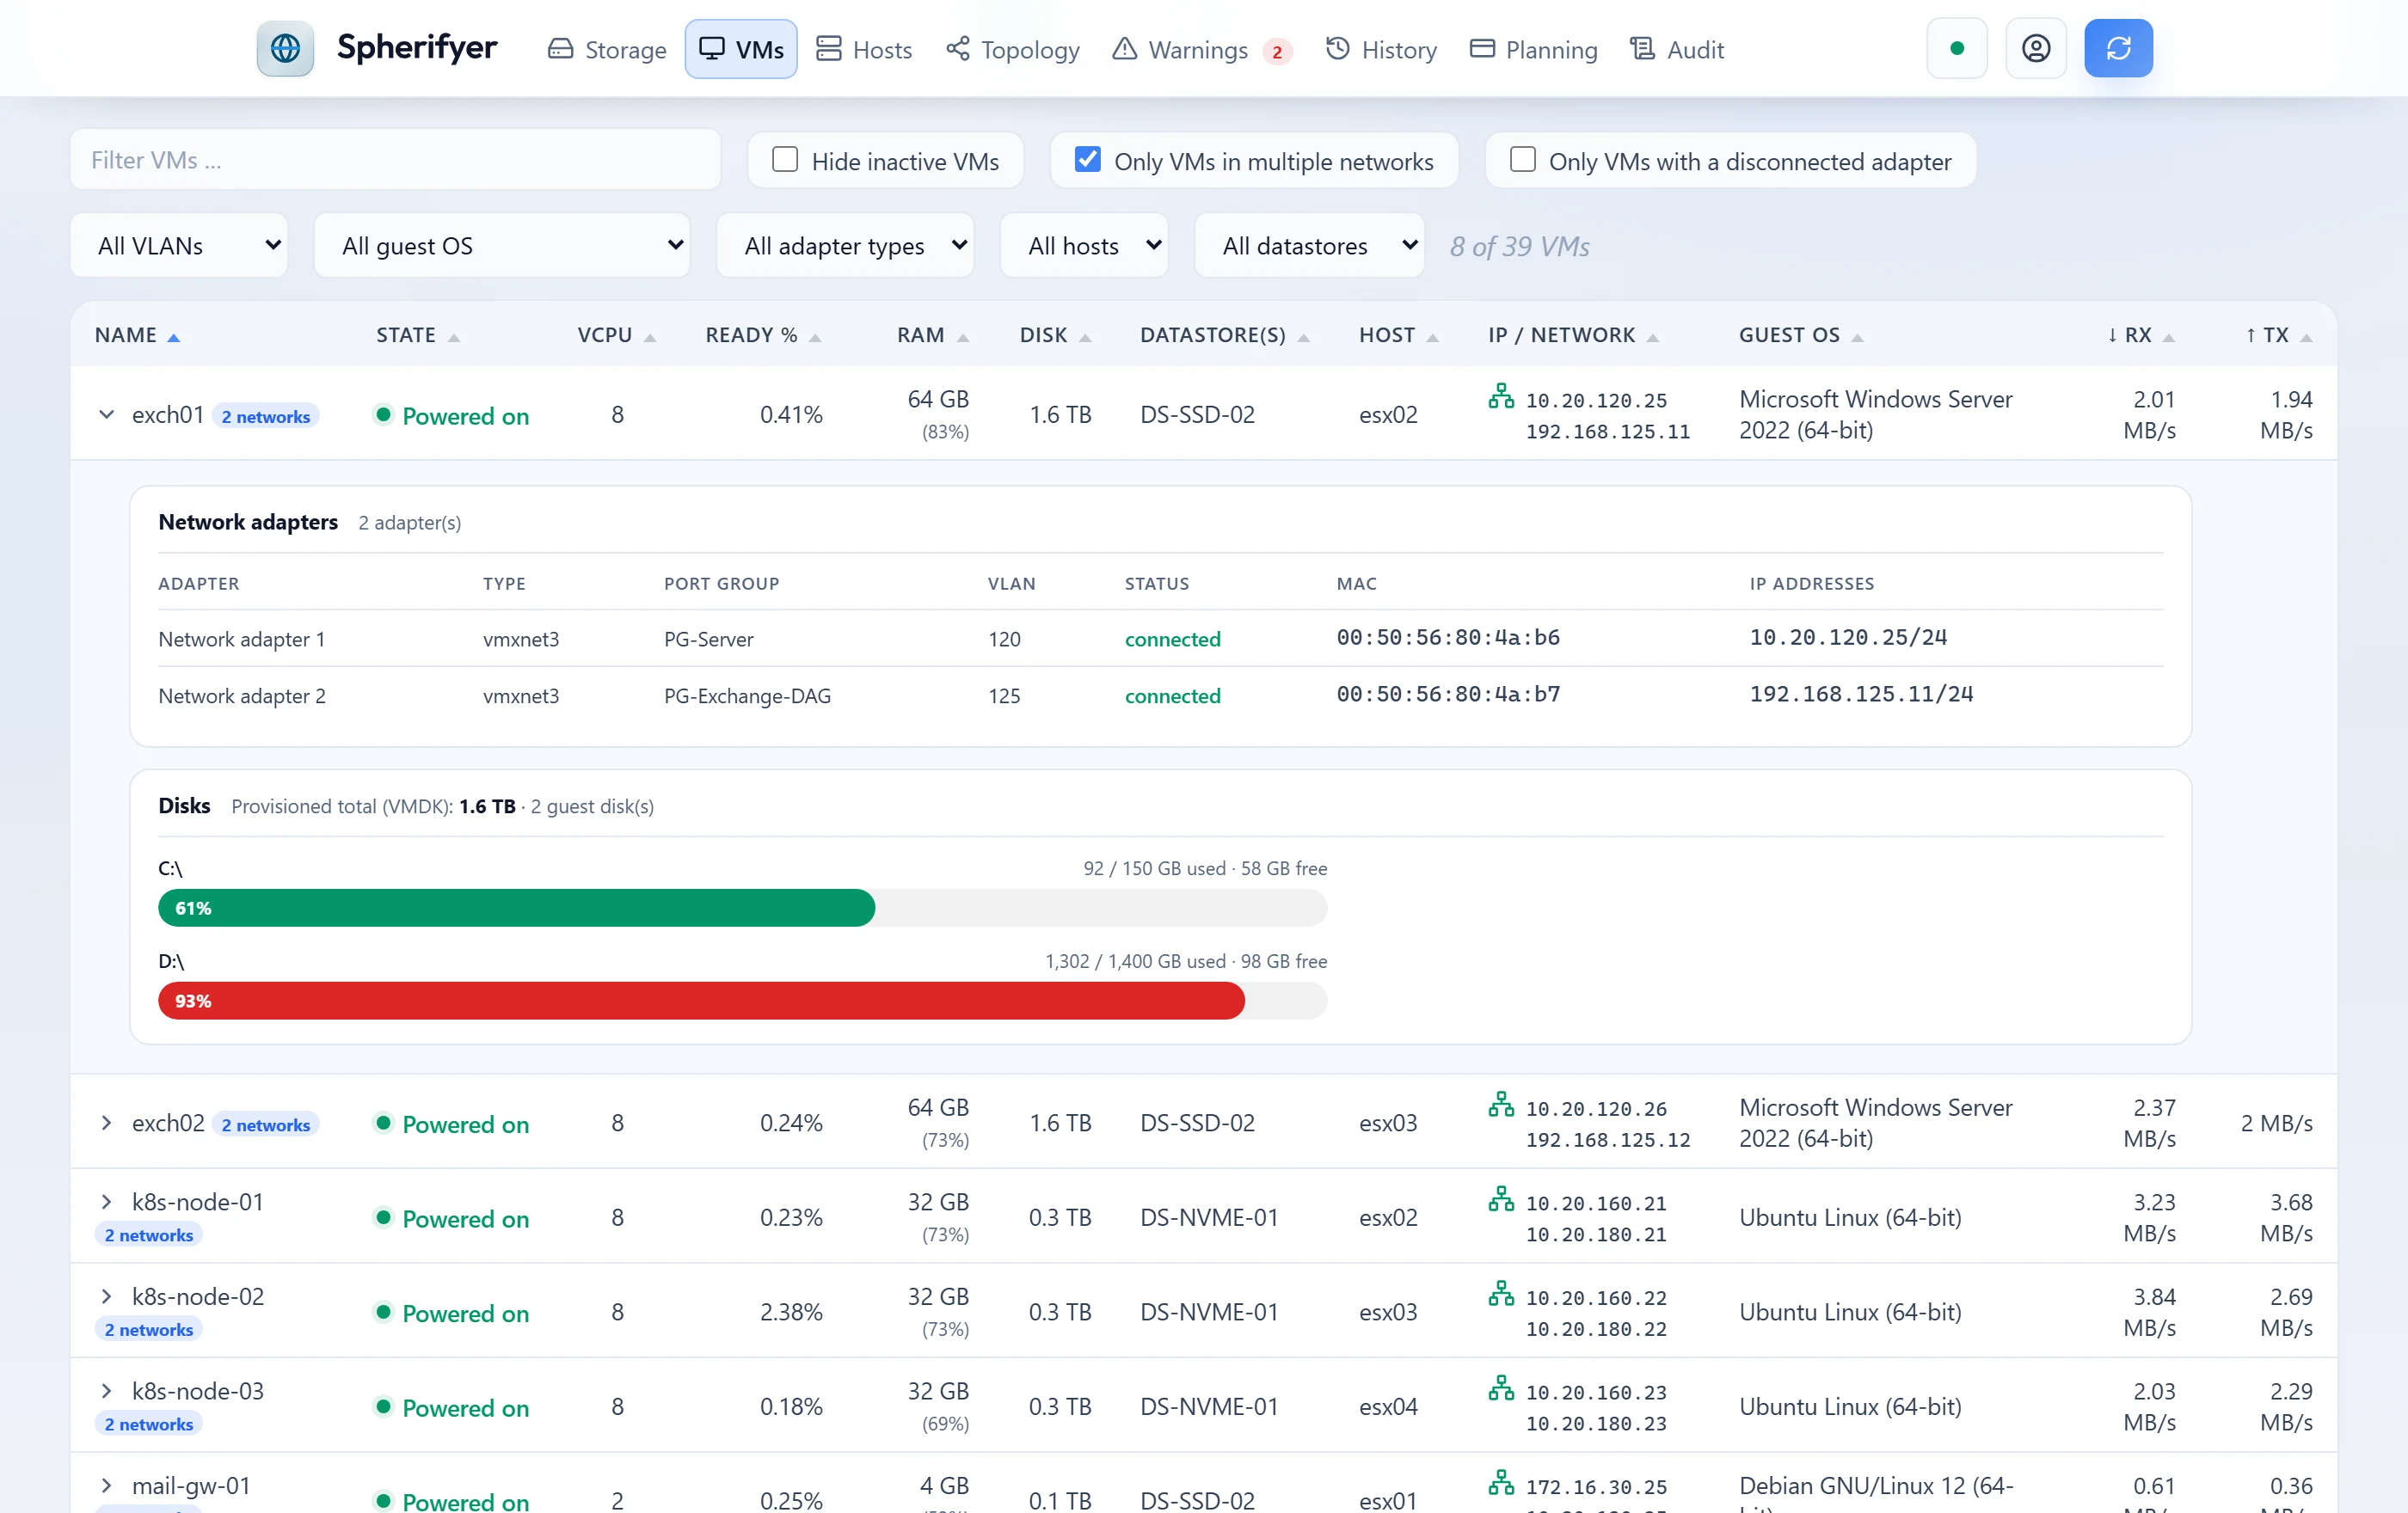Click the network icon beside exch01 IP addresses

tap(1501, 397)
